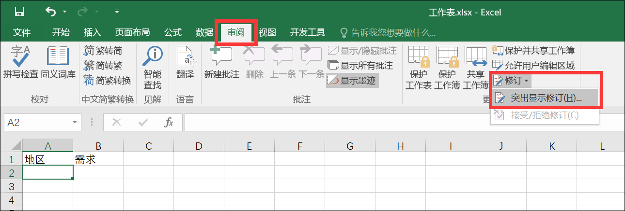
Task: Click the fx insert function icon
Action: click(x=169, y=123)
